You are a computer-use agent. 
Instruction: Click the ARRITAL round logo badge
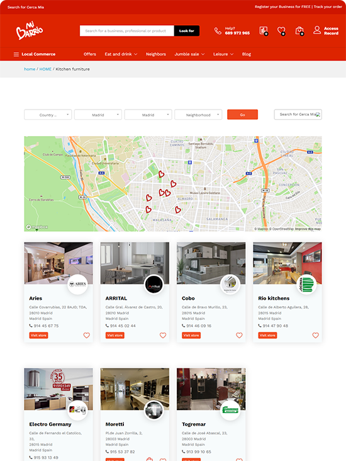[154, 284]
